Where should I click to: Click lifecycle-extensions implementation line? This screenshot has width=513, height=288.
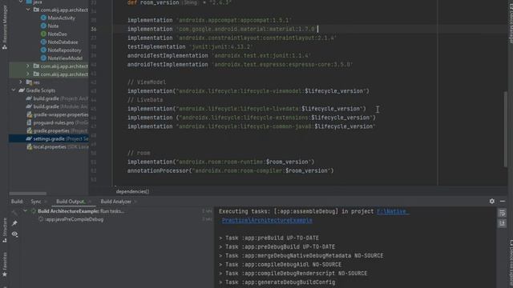(x=252, y=118)
